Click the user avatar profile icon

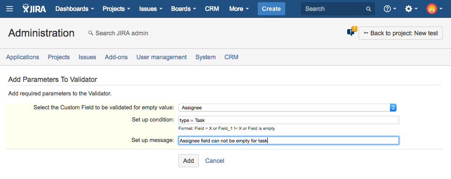[432, 9]
